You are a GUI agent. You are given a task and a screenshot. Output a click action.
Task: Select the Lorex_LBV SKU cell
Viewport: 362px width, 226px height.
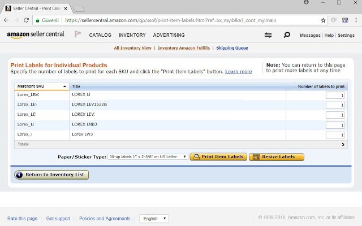click(x=42, y=94)
